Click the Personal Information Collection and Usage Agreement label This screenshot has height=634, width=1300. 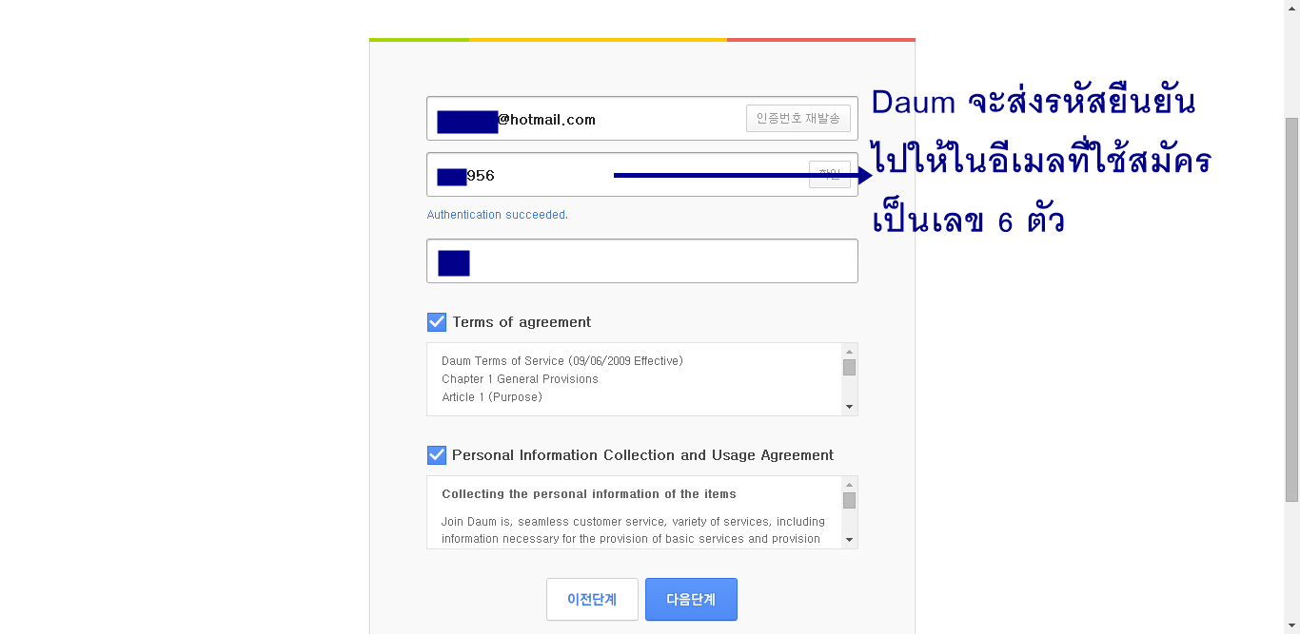click(642, 455)
